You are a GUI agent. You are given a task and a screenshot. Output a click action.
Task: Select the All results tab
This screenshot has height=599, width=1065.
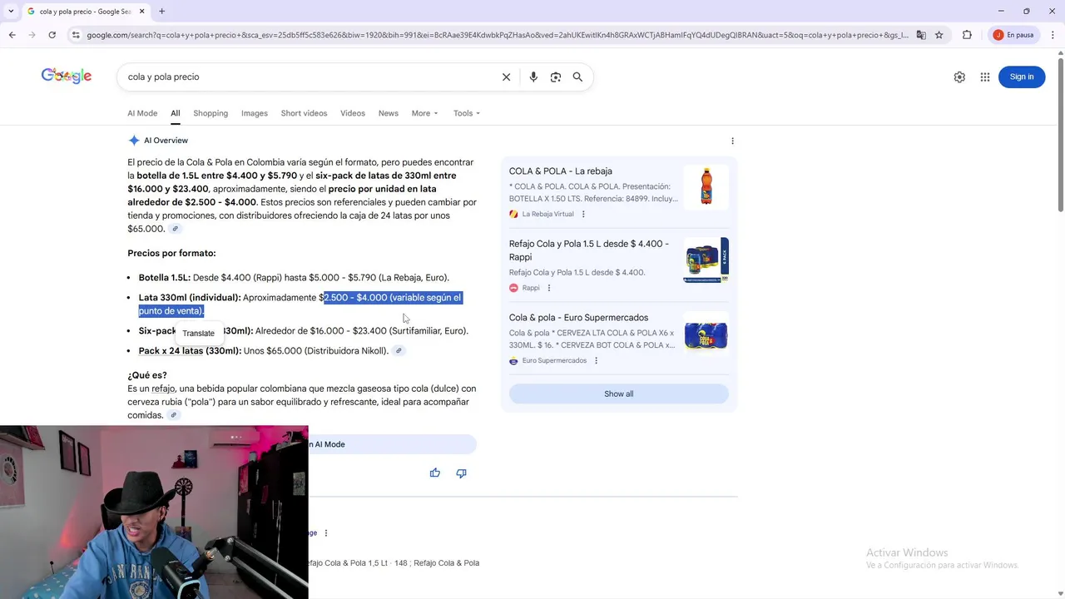(x=176, y=113)
